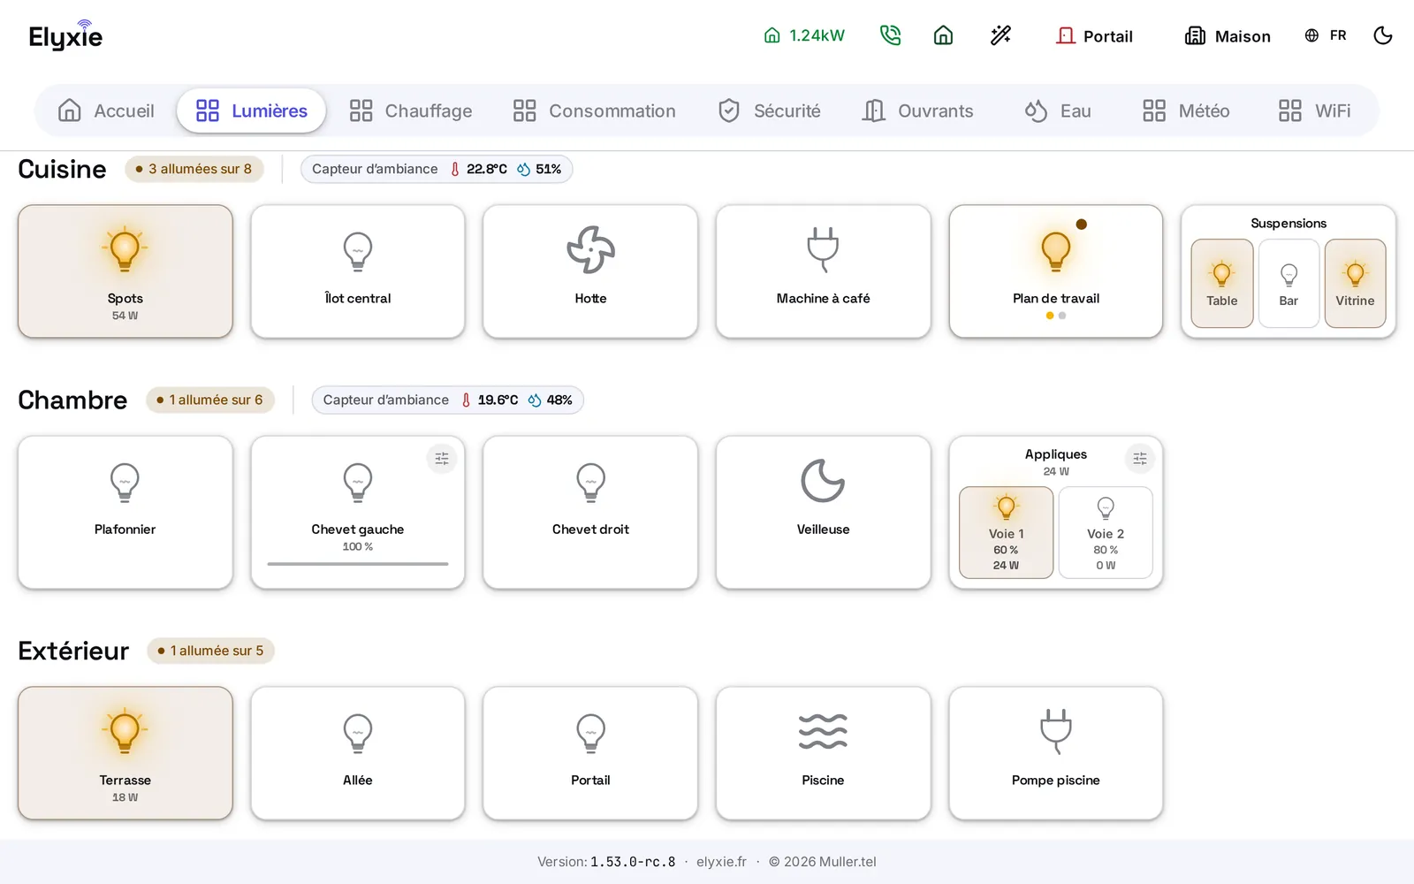Click the home icon in top header

943,35
